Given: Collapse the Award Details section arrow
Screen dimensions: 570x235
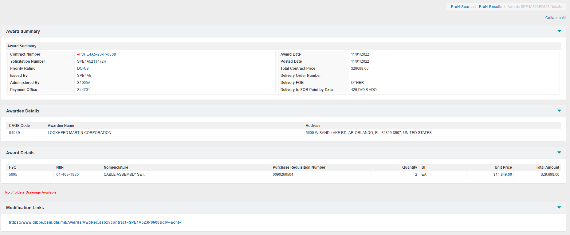Looking at the screenshot, I should pyautogui.click(x=559, y=152).
